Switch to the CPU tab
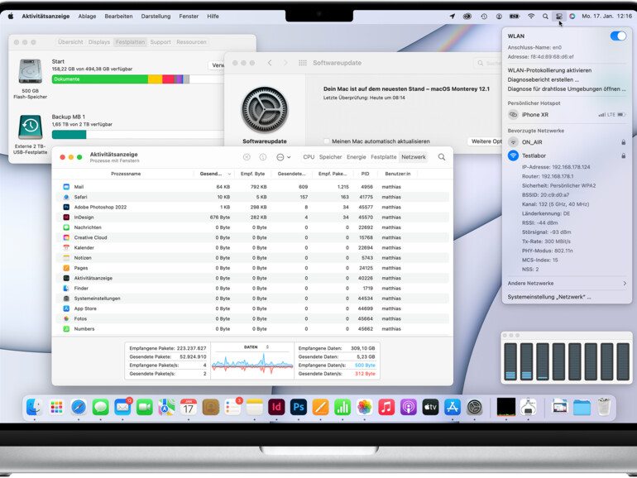This screenshot has height=478, width=637. tap(309, 157)
